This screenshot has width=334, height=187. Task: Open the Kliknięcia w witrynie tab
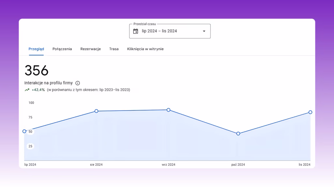(x=145, y=49)
